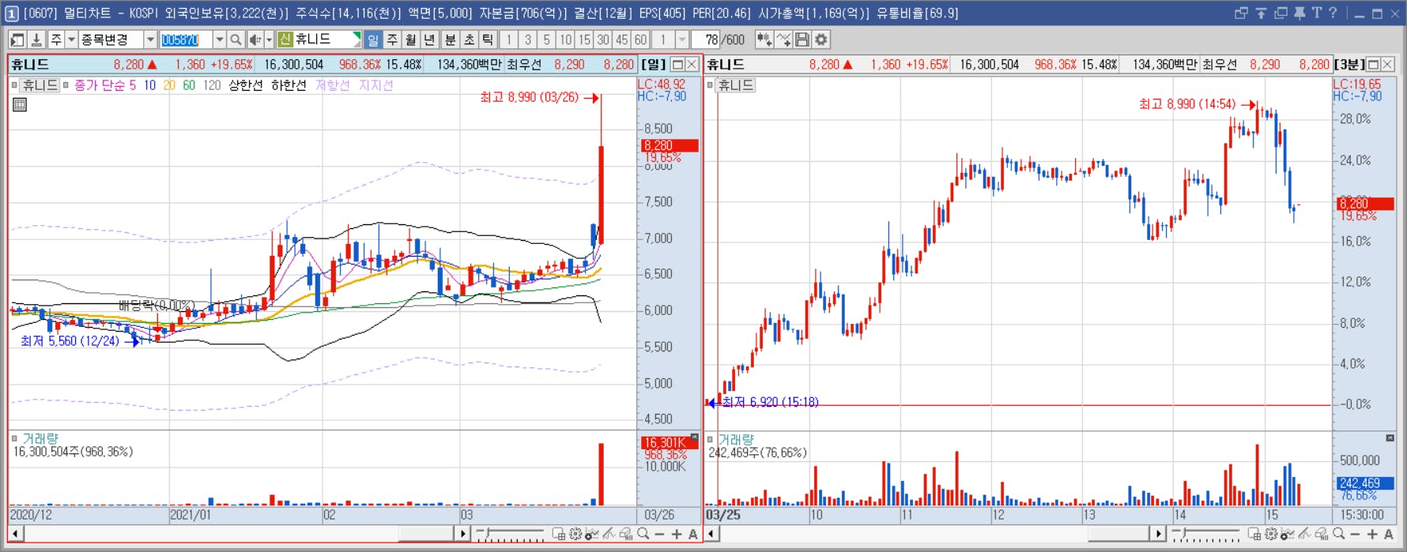Click the first layout icon in the toolbar
Screen dimensions: 1407x552
coord(17,39)
